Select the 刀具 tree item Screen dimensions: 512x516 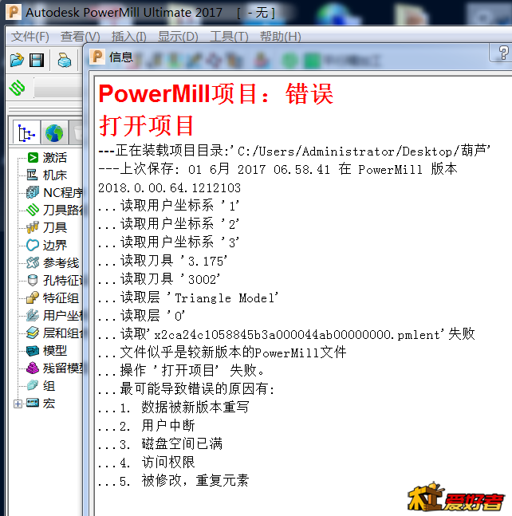point(54,227)
